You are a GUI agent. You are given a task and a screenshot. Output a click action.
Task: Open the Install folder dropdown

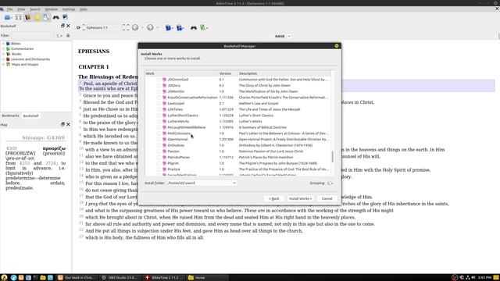coord(202,183)
